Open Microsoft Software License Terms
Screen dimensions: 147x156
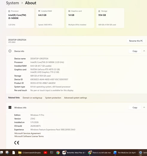29,136
